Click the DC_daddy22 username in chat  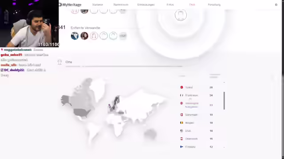point(14,70)
